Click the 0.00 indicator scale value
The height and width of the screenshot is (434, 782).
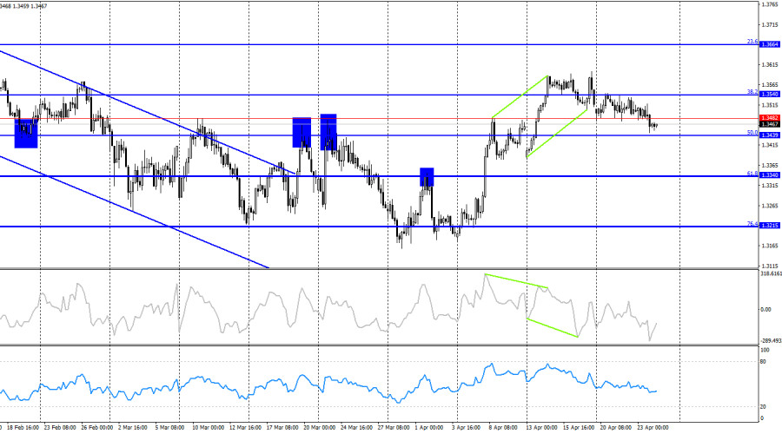pyautogui.click(x=765, y=309)
